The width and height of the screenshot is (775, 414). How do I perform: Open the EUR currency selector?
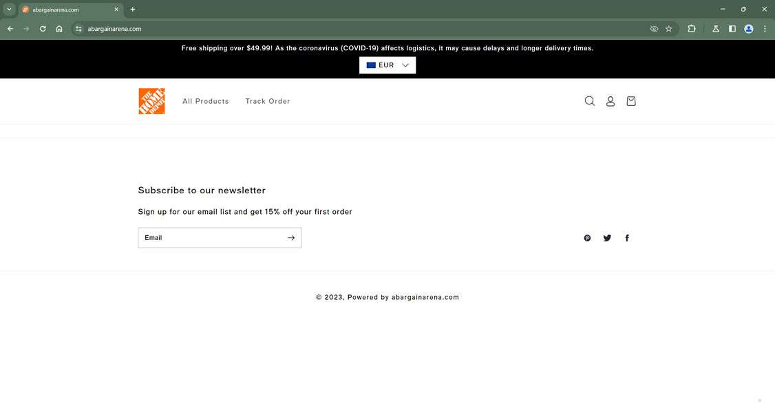click(387, 65)
